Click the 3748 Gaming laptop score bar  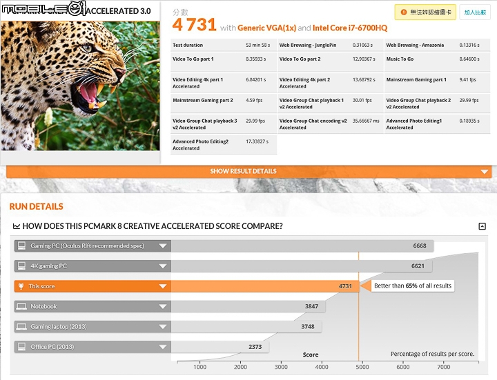pos(246,327)
